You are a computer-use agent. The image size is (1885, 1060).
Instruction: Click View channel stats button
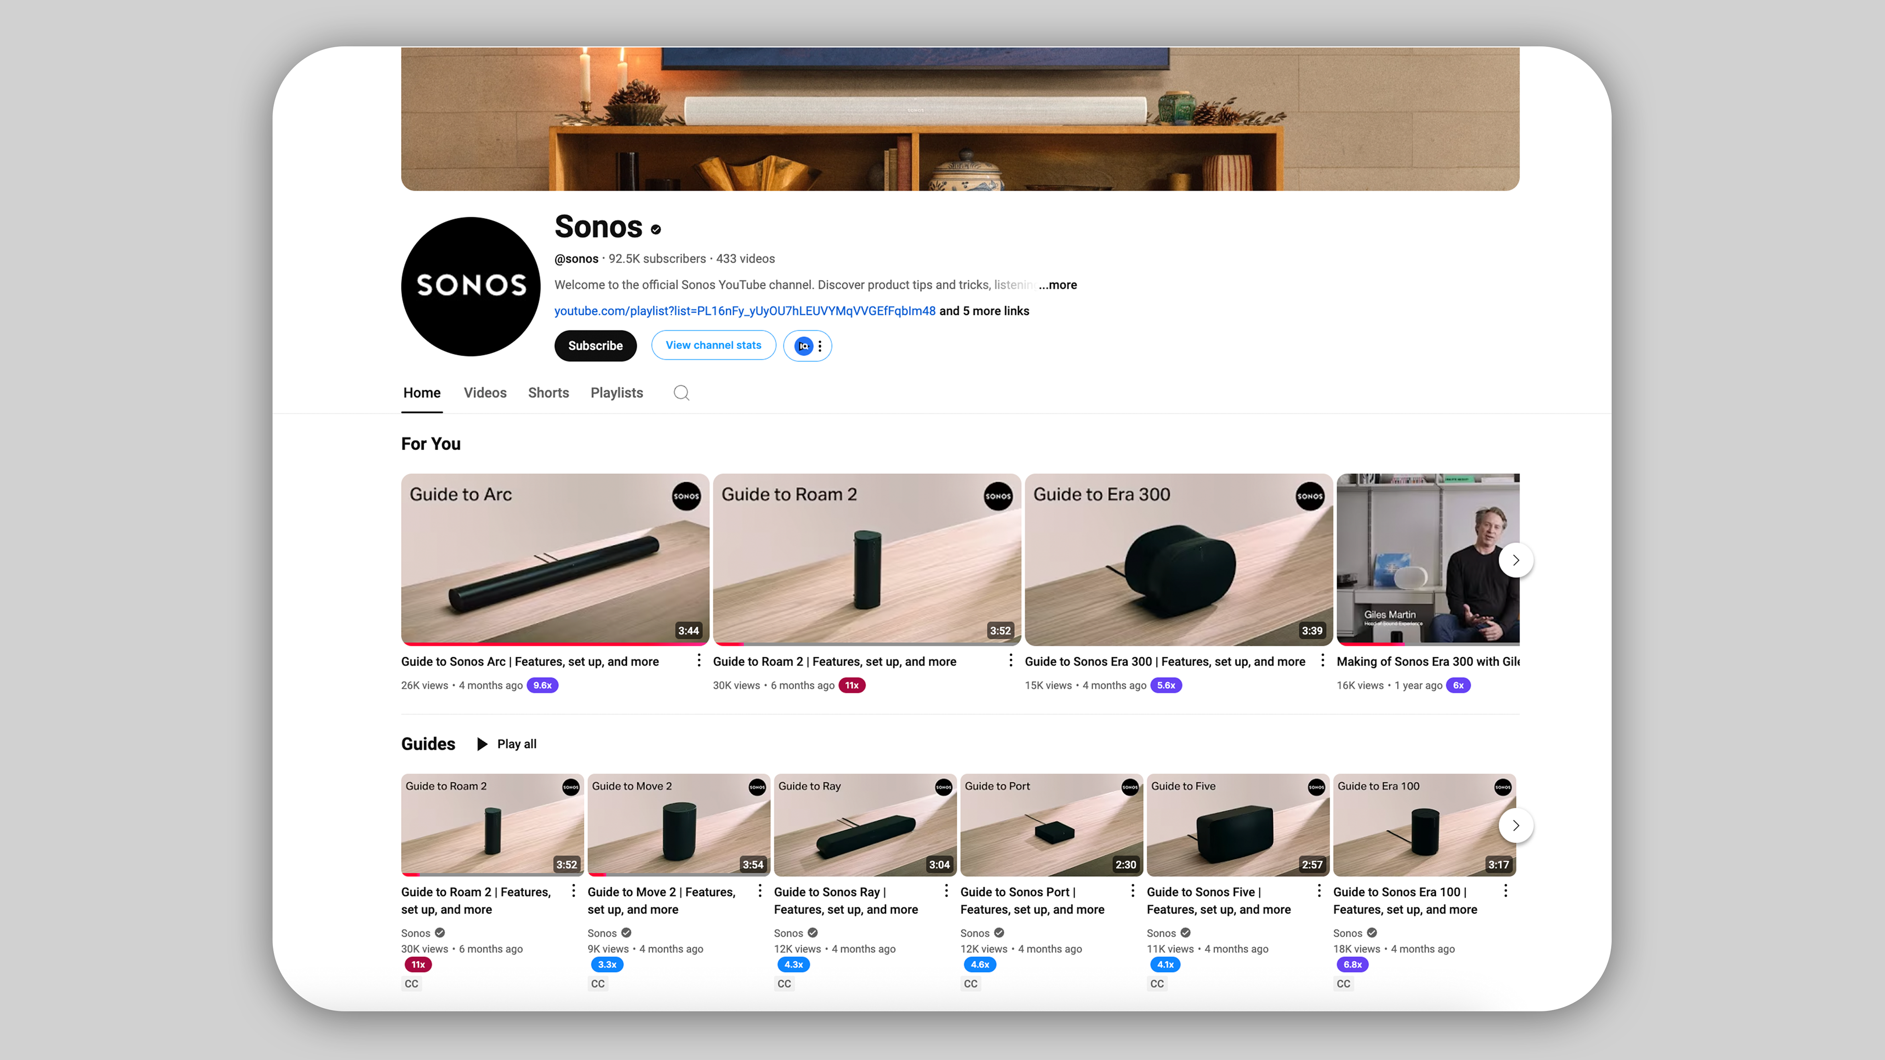[713, 345]
